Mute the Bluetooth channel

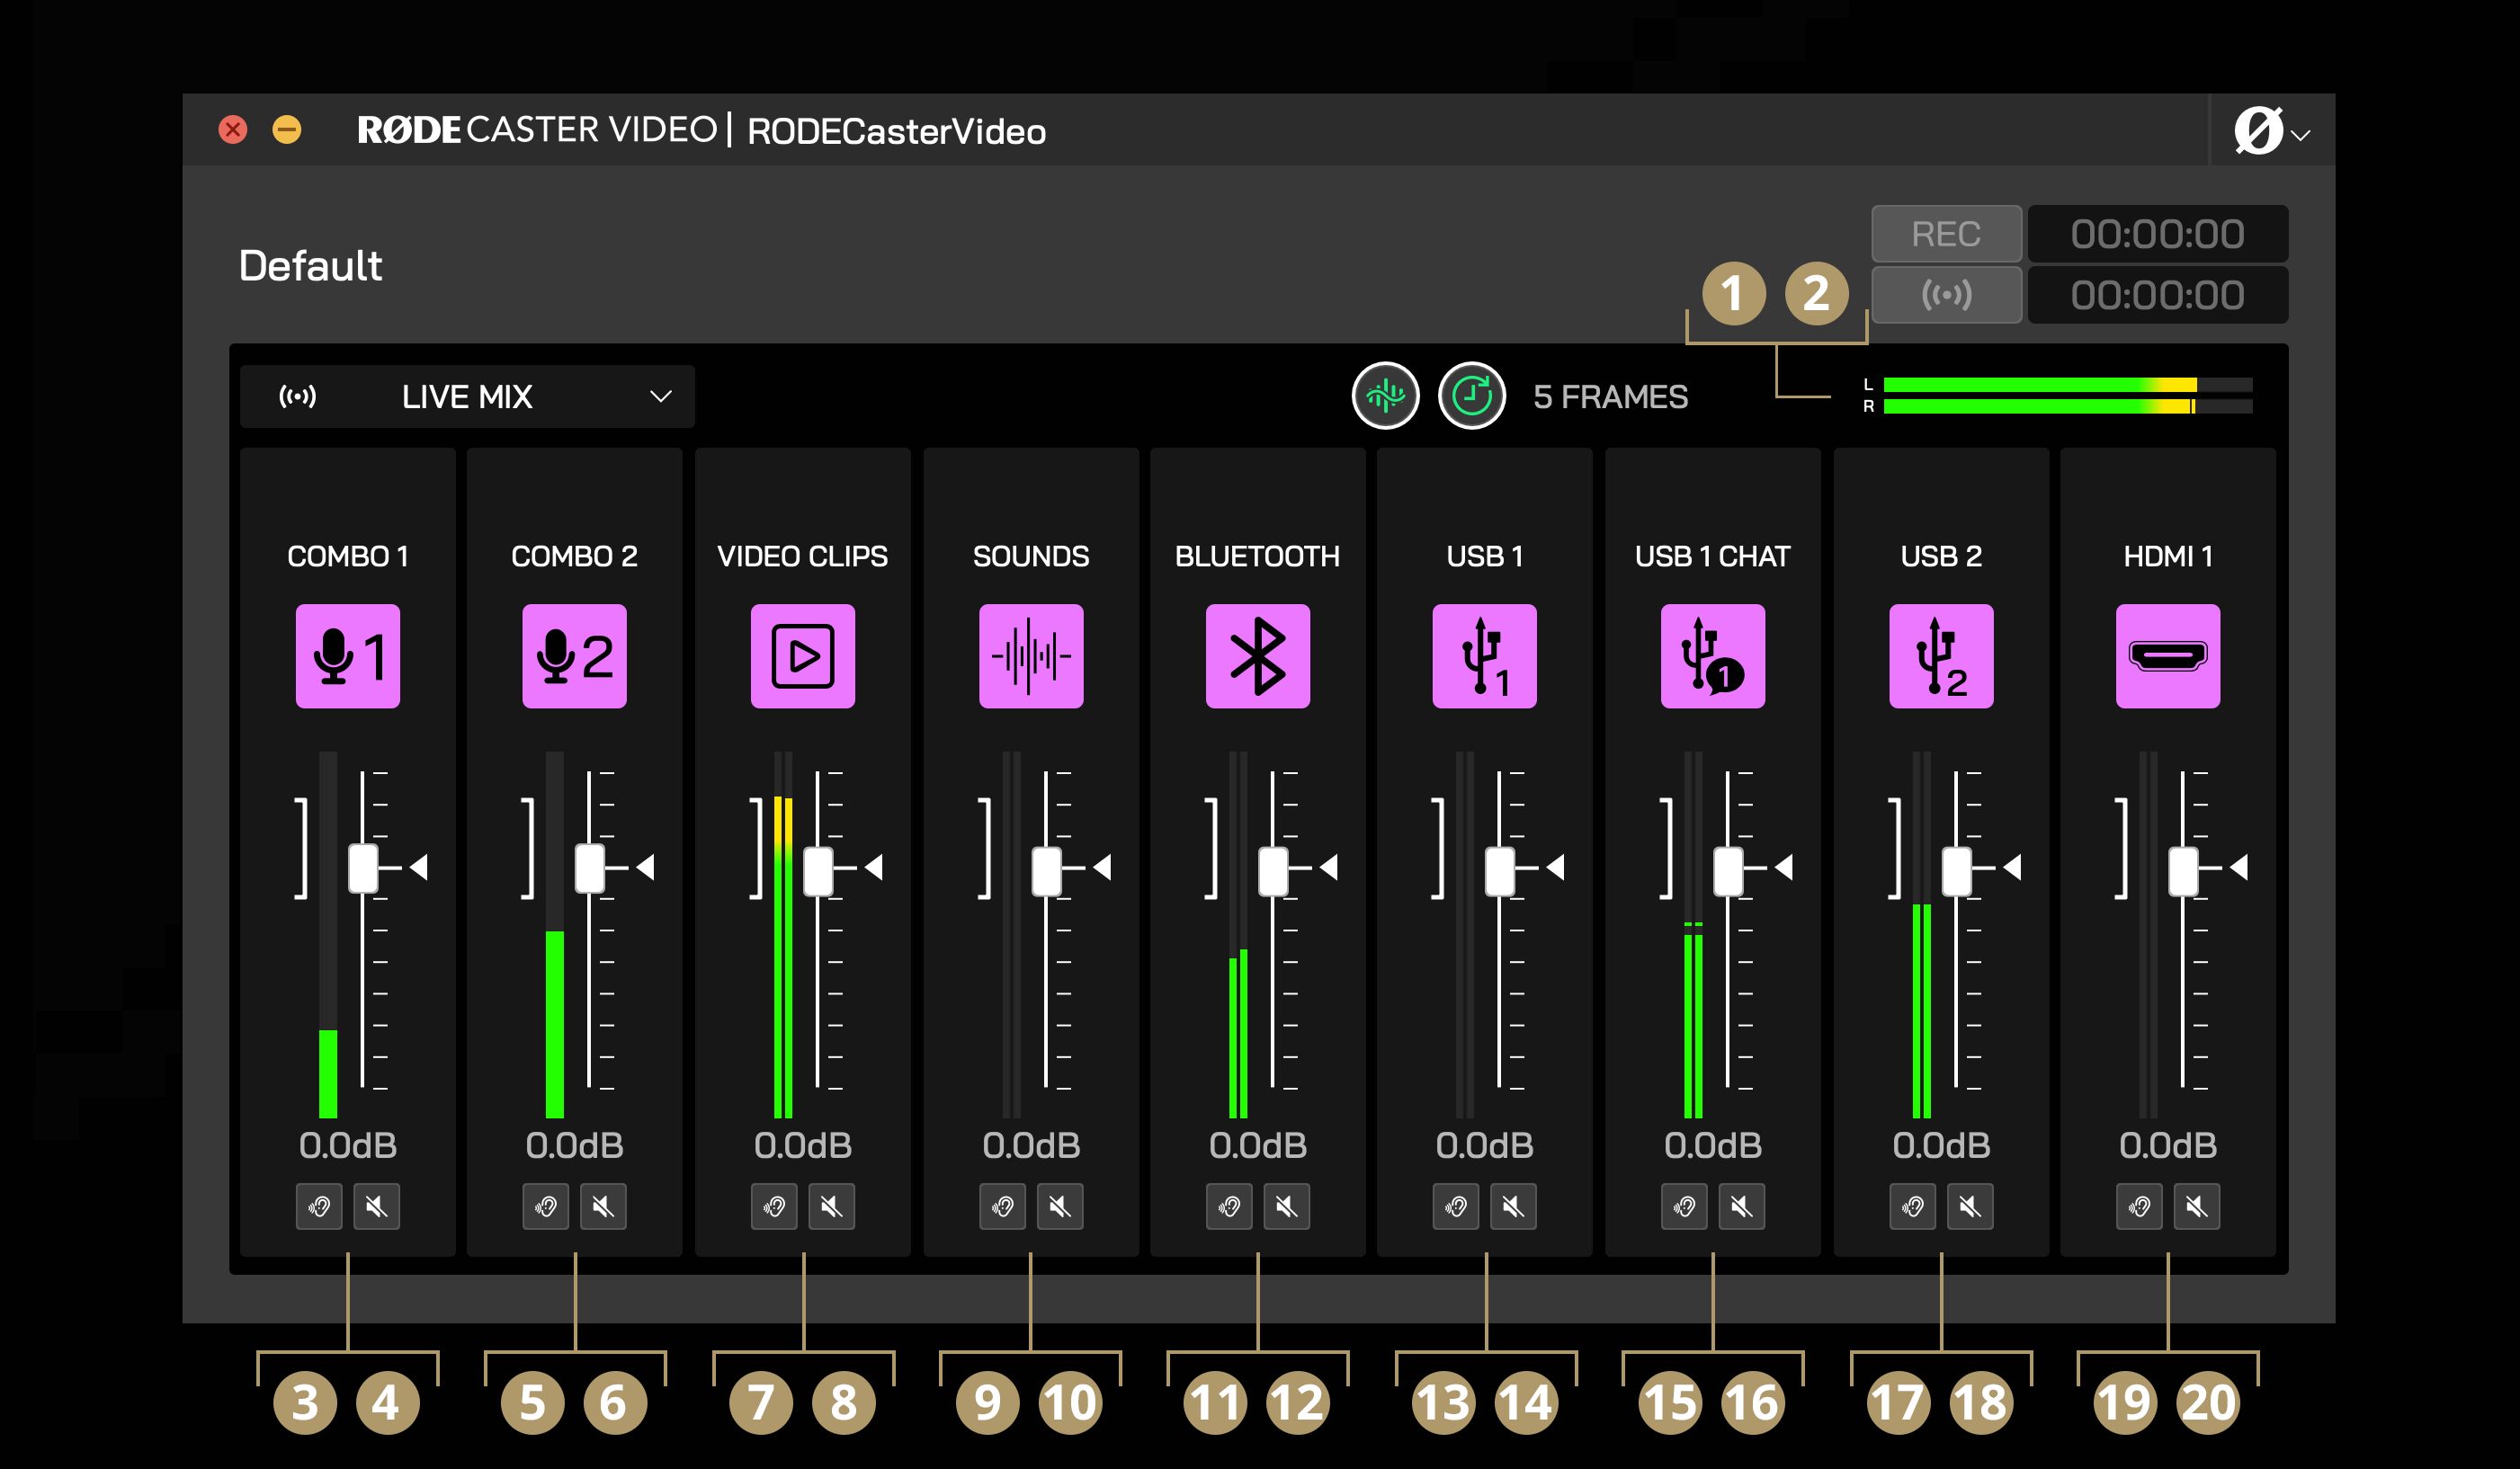coord(1287,1206)
